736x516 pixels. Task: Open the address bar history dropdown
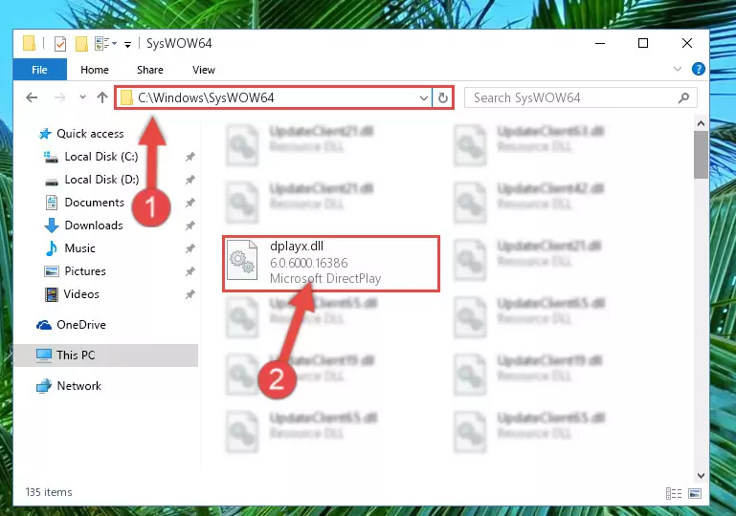(423, 98)
